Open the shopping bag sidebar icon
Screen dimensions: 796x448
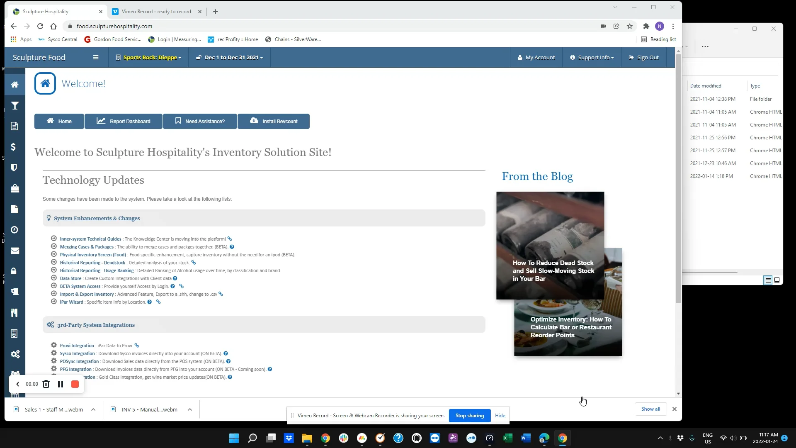coord(15,188)
